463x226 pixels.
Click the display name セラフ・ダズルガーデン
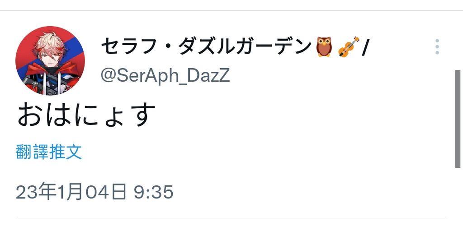206,46
